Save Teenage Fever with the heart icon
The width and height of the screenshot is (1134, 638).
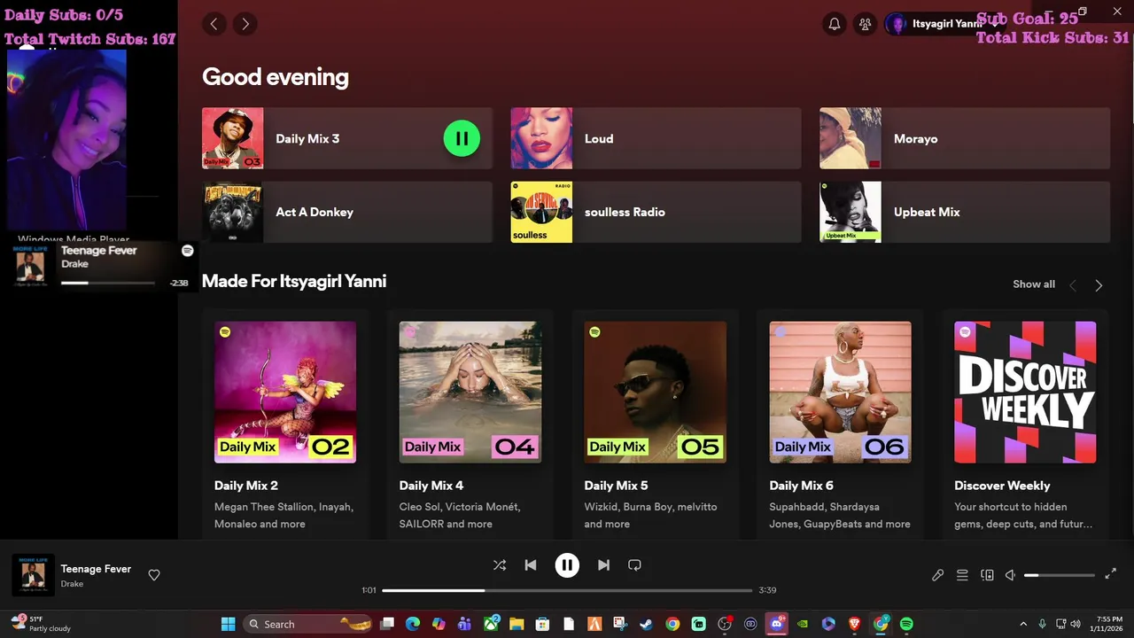pyautogui.click(x=154, y=575)
